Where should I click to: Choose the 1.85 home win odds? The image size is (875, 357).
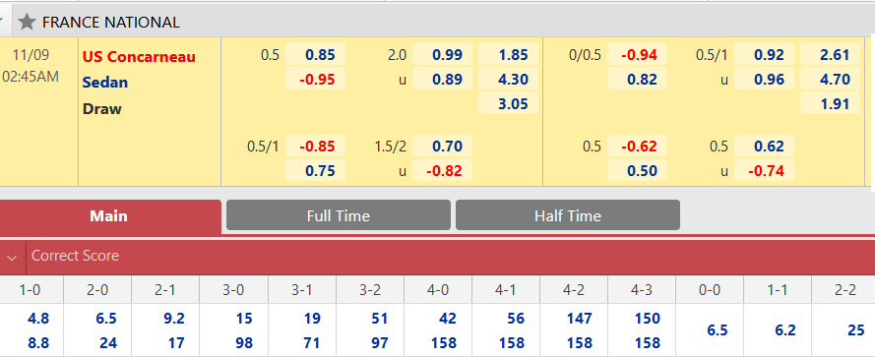[509, 55]
